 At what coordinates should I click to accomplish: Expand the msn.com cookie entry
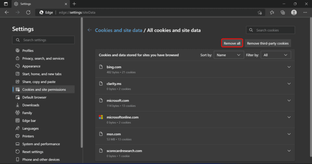click(289, 134)
